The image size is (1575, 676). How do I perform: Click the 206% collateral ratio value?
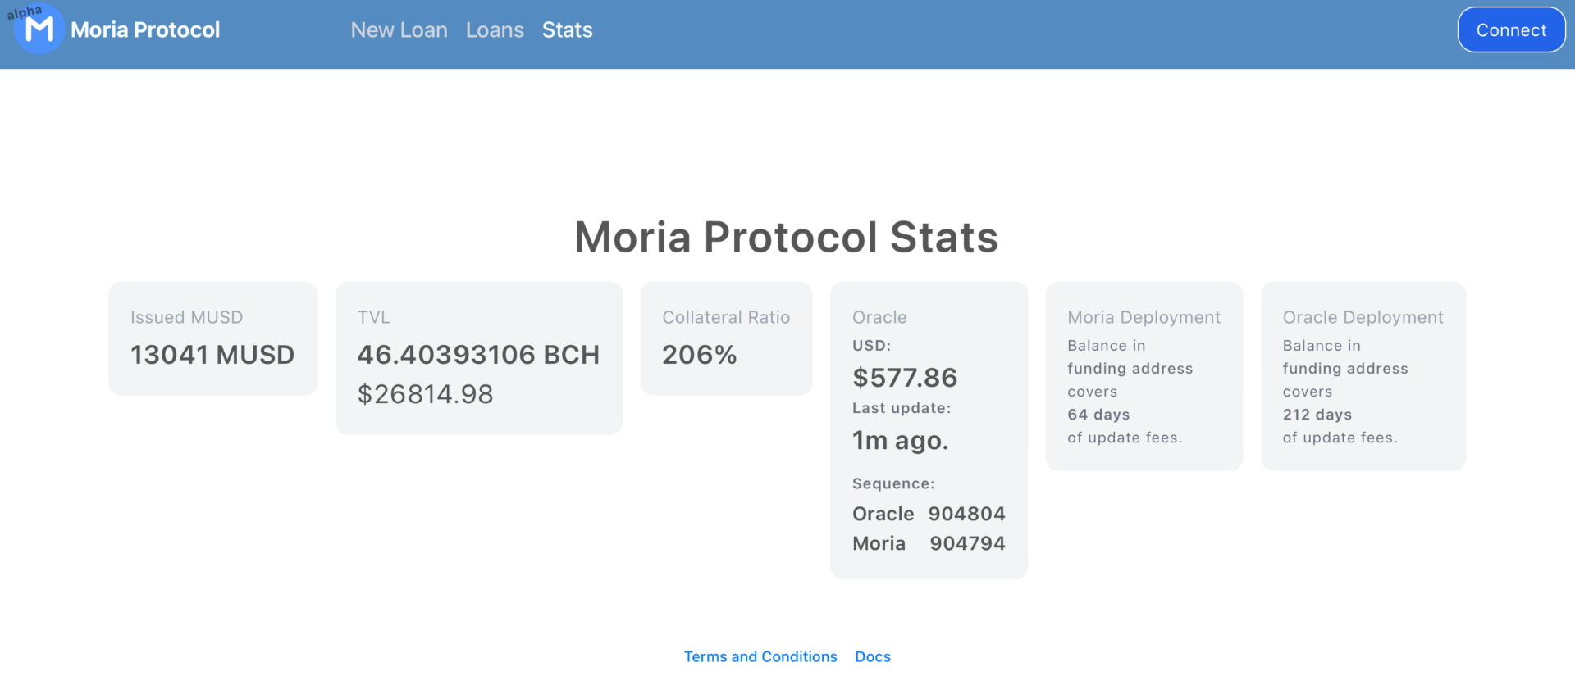click(x=699, y=355)
